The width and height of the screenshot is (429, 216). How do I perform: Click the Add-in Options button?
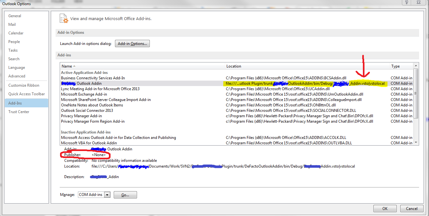[x=132, y=44]
